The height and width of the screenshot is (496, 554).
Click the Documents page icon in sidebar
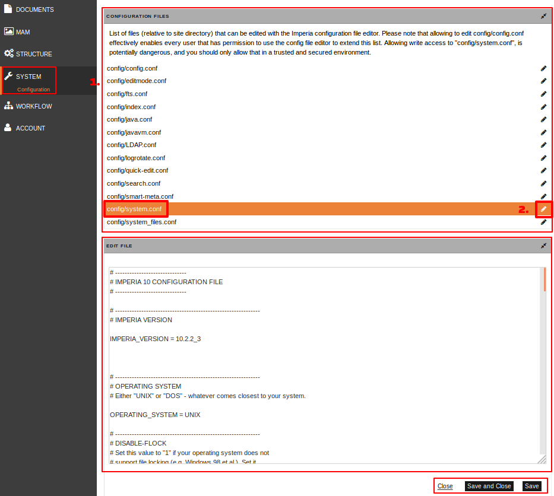coord(8,9)
